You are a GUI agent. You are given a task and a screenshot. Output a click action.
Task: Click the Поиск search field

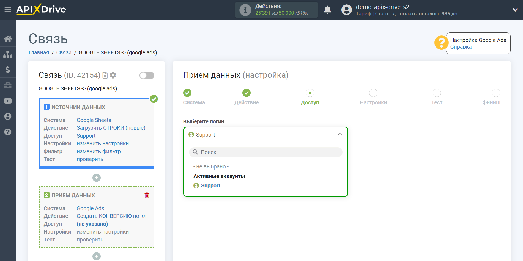coord(265,152)
